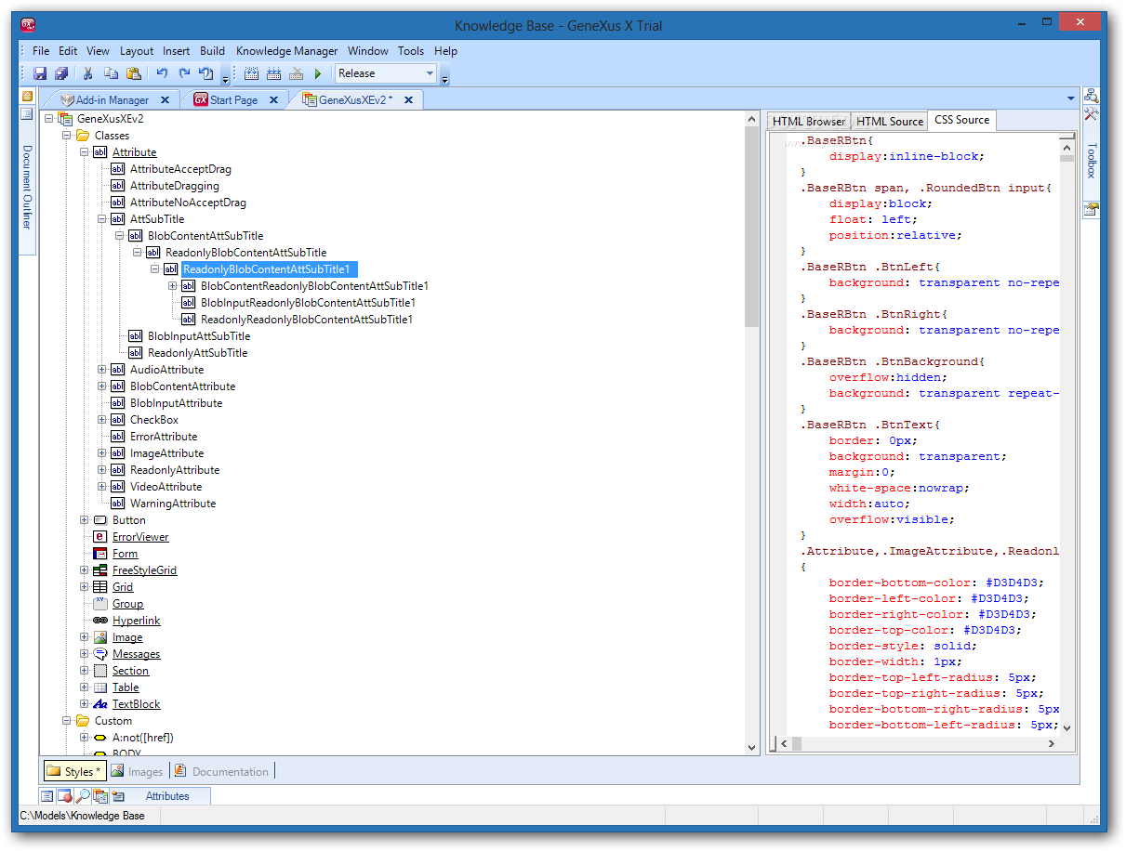Collapse the GeneXusXEv2 root node

pos(49,119)
